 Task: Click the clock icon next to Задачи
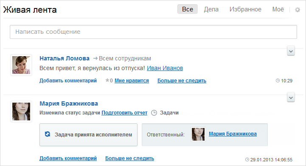tap(154, 113)
